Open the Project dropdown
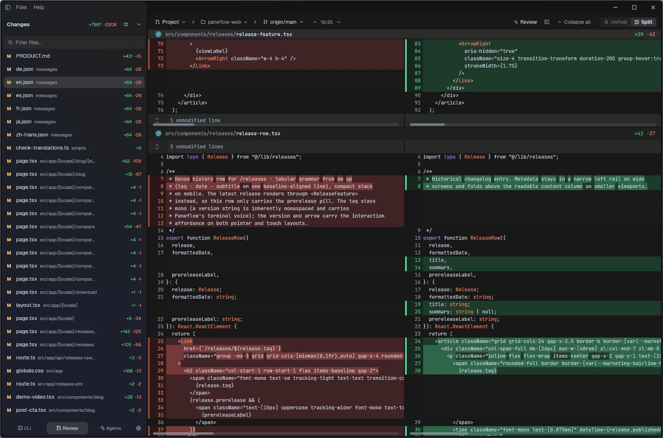The image size is (663, 438). pos(171,22)
